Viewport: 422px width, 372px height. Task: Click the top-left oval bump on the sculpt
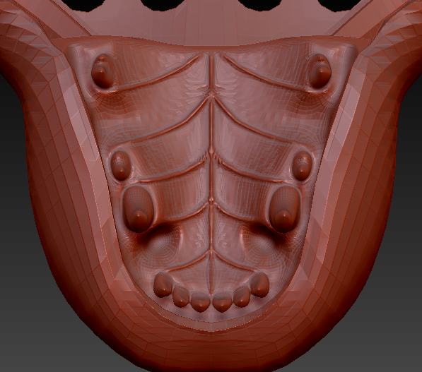coord(102,71)
